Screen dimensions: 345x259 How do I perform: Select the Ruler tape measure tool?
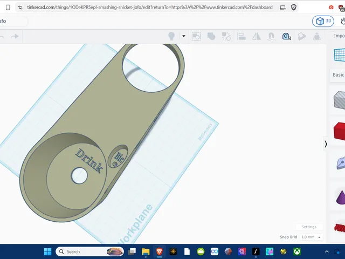click(287, 36)
